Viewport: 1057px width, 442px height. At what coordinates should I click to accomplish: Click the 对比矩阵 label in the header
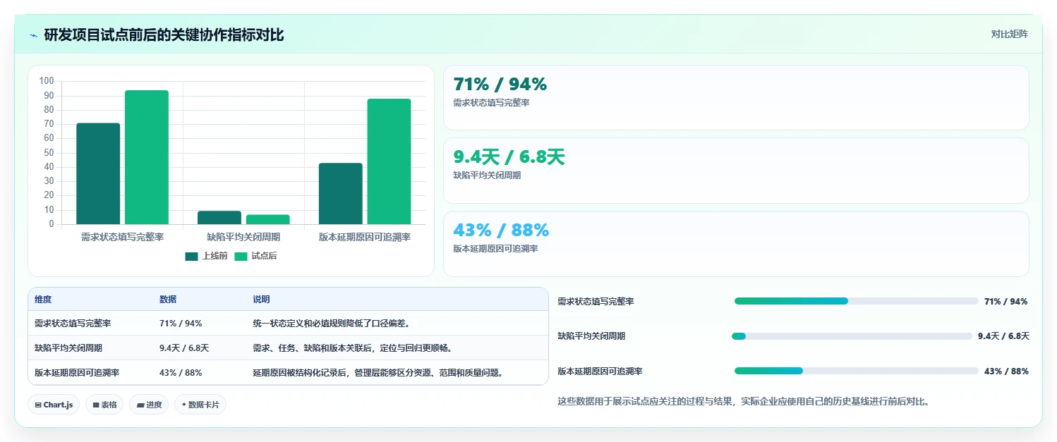pyautogui.click(x=1010, y=34)
